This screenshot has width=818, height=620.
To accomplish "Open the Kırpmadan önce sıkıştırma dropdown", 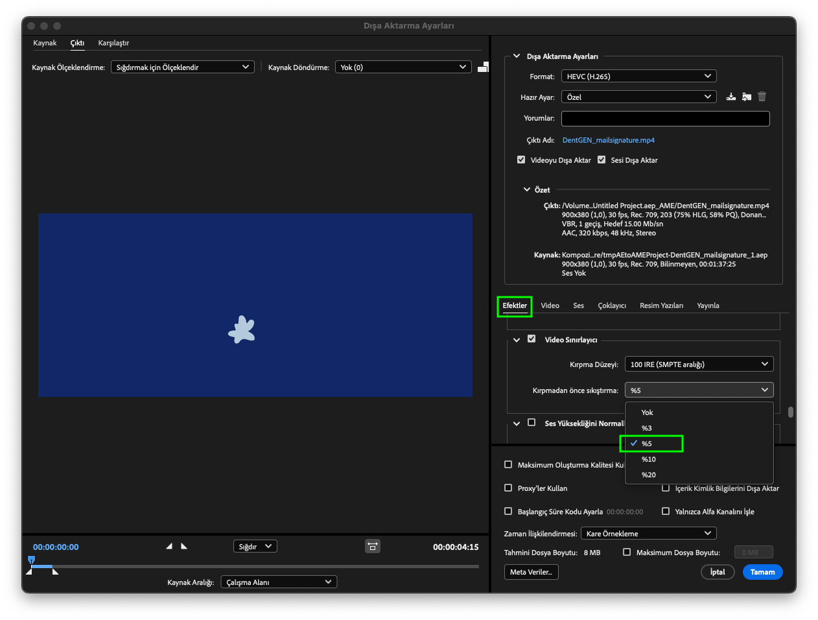I will [699, 390].
